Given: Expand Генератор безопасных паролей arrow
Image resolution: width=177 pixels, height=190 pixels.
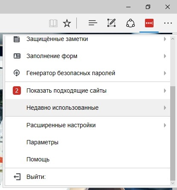Looking at the screenshot, I should click(x=165, y=73).
